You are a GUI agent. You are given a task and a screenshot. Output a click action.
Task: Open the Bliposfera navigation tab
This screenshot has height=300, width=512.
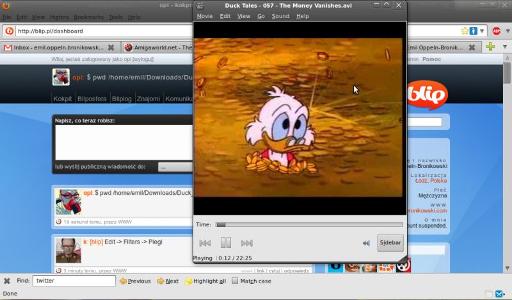(92, 99)
